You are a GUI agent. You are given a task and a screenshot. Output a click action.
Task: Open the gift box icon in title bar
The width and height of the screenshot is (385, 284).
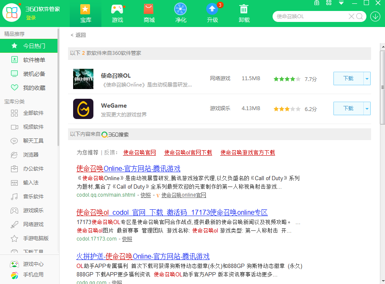(x=317, y=3)
